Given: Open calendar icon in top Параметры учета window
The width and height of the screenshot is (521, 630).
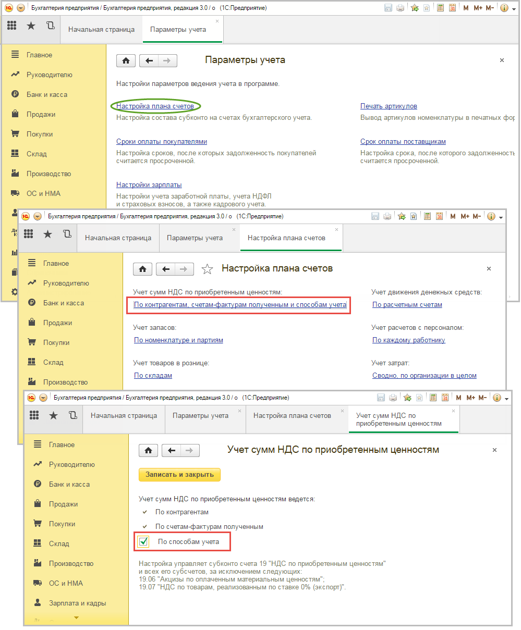Looking at the screenshot, I should (452, 8).
